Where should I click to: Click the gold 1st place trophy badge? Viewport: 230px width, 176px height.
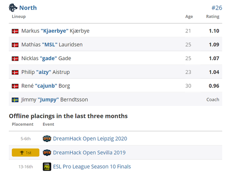[26, 153]
